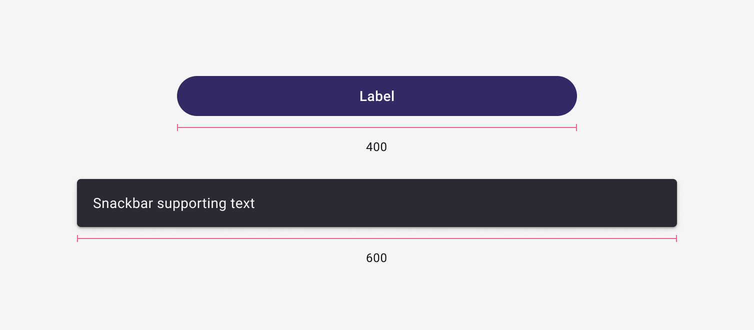Screen dimensions: 754x330
Task: Click the background above the Label button
Action: pos(377,35)
